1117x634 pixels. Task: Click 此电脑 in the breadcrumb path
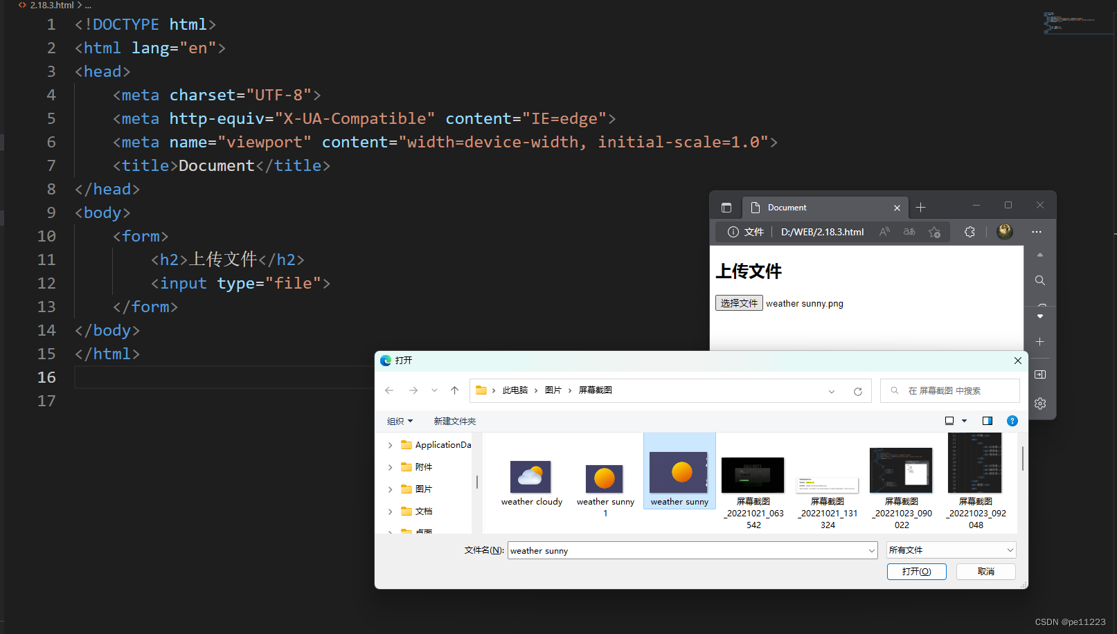click(x=515, y=390)
